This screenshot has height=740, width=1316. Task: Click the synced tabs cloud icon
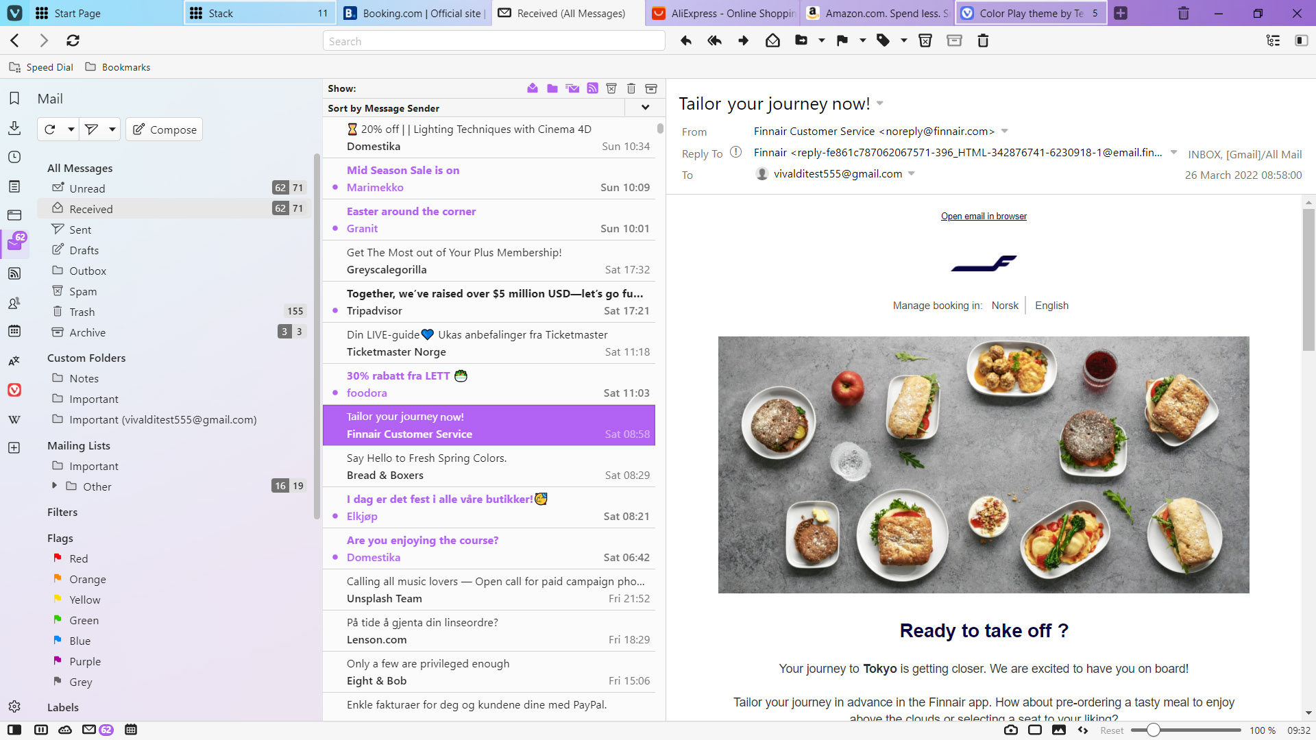[65, 730]
